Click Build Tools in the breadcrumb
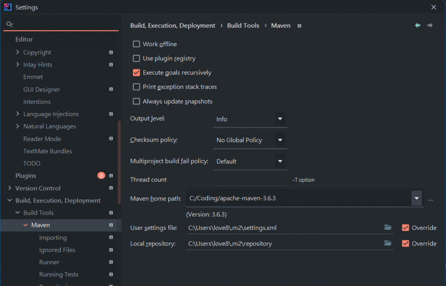 243,26
